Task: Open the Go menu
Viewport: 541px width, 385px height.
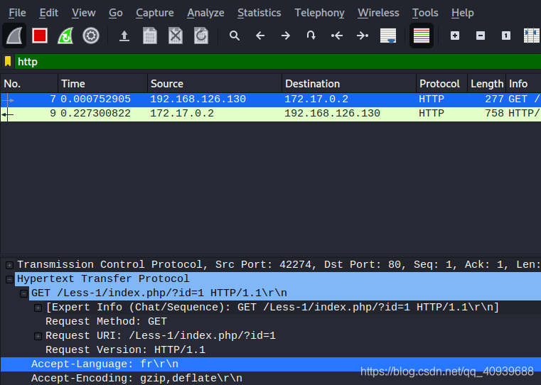Action: click(x=116, y=13)
